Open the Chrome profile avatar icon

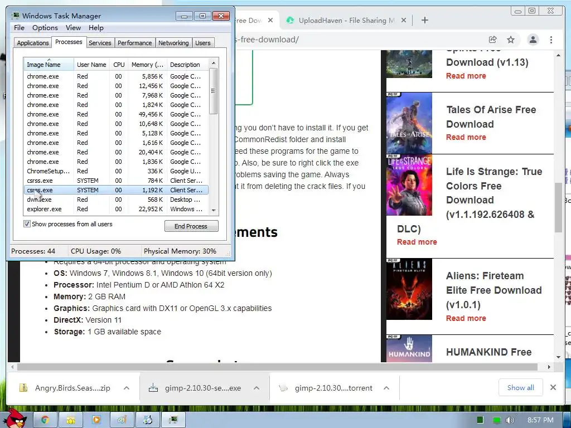click(533, 40)
